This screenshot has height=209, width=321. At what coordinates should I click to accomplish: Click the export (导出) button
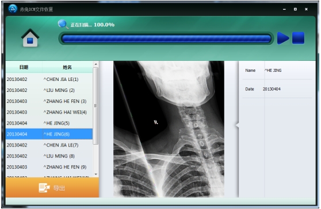tap(52, 188)
